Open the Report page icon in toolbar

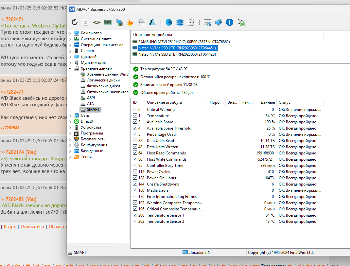85,22
